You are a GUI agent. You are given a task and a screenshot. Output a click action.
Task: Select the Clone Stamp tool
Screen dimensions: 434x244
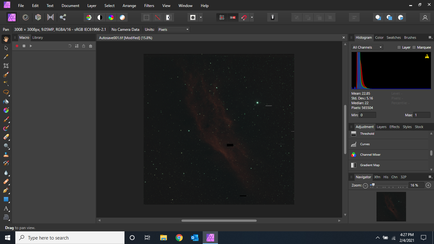tap(6, 155)
